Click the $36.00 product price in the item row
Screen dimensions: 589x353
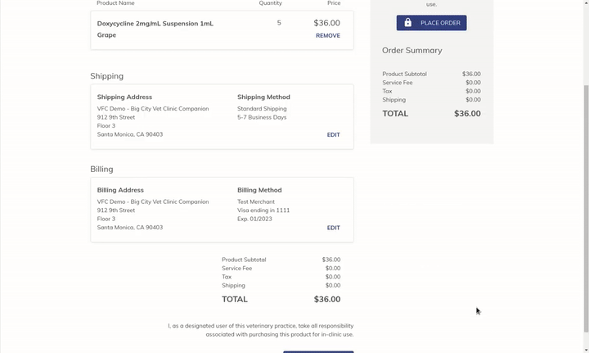pyautogui.click(x=326, y=23)
